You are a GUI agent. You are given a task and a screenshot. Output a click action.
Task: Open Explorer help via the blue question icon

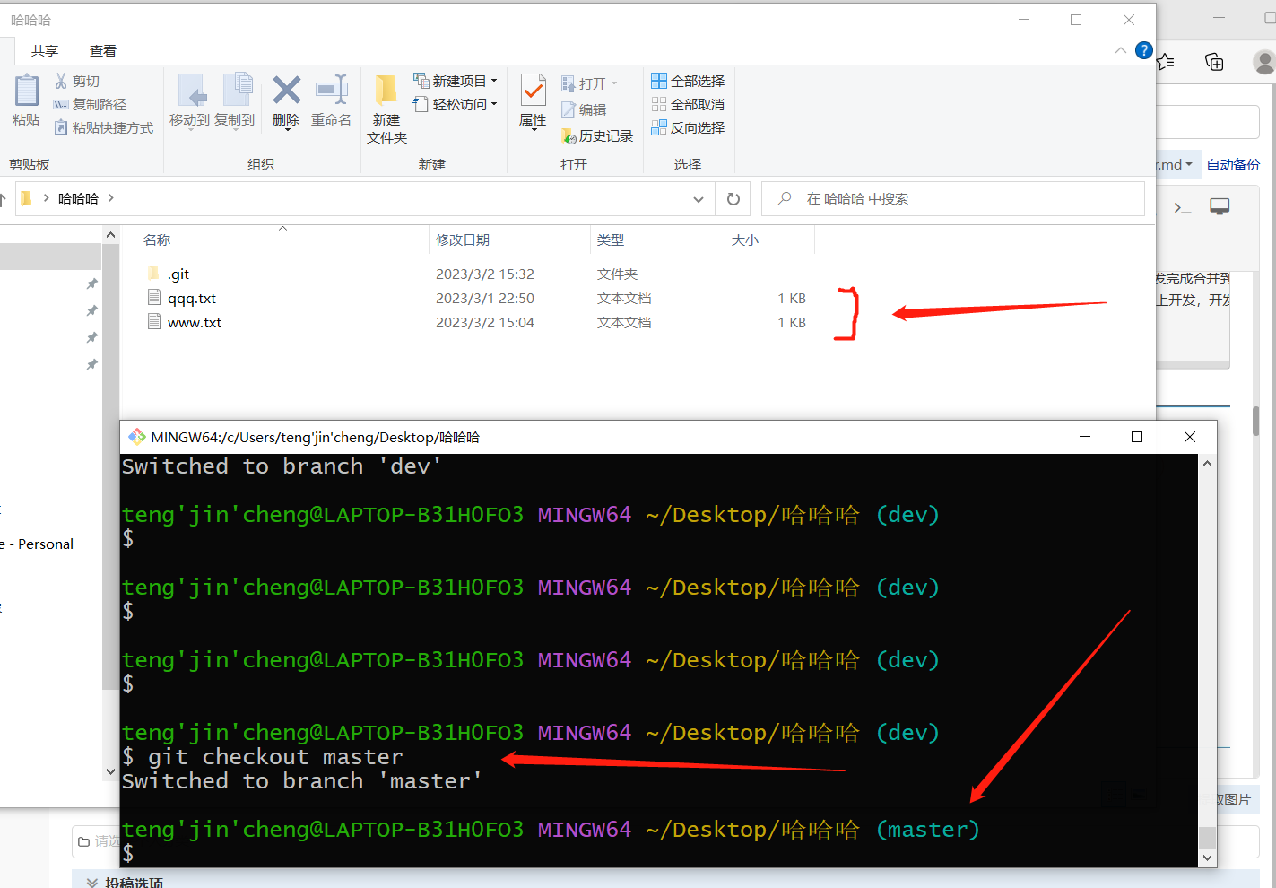coord(1144,50)
